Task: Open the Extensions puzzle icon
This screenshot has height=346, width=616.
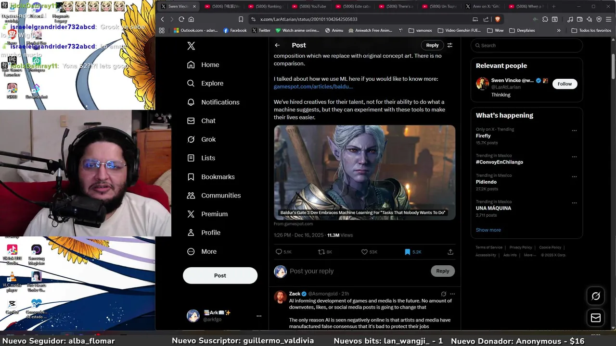Action: point(545,19)
